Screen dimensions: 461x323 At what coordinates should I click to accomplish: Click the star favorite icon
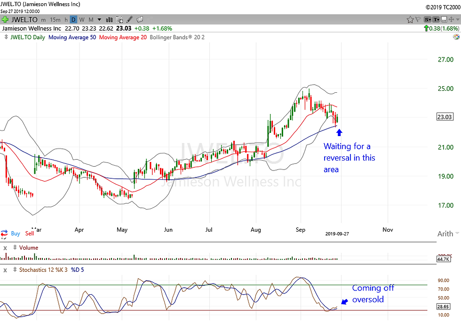410,20
